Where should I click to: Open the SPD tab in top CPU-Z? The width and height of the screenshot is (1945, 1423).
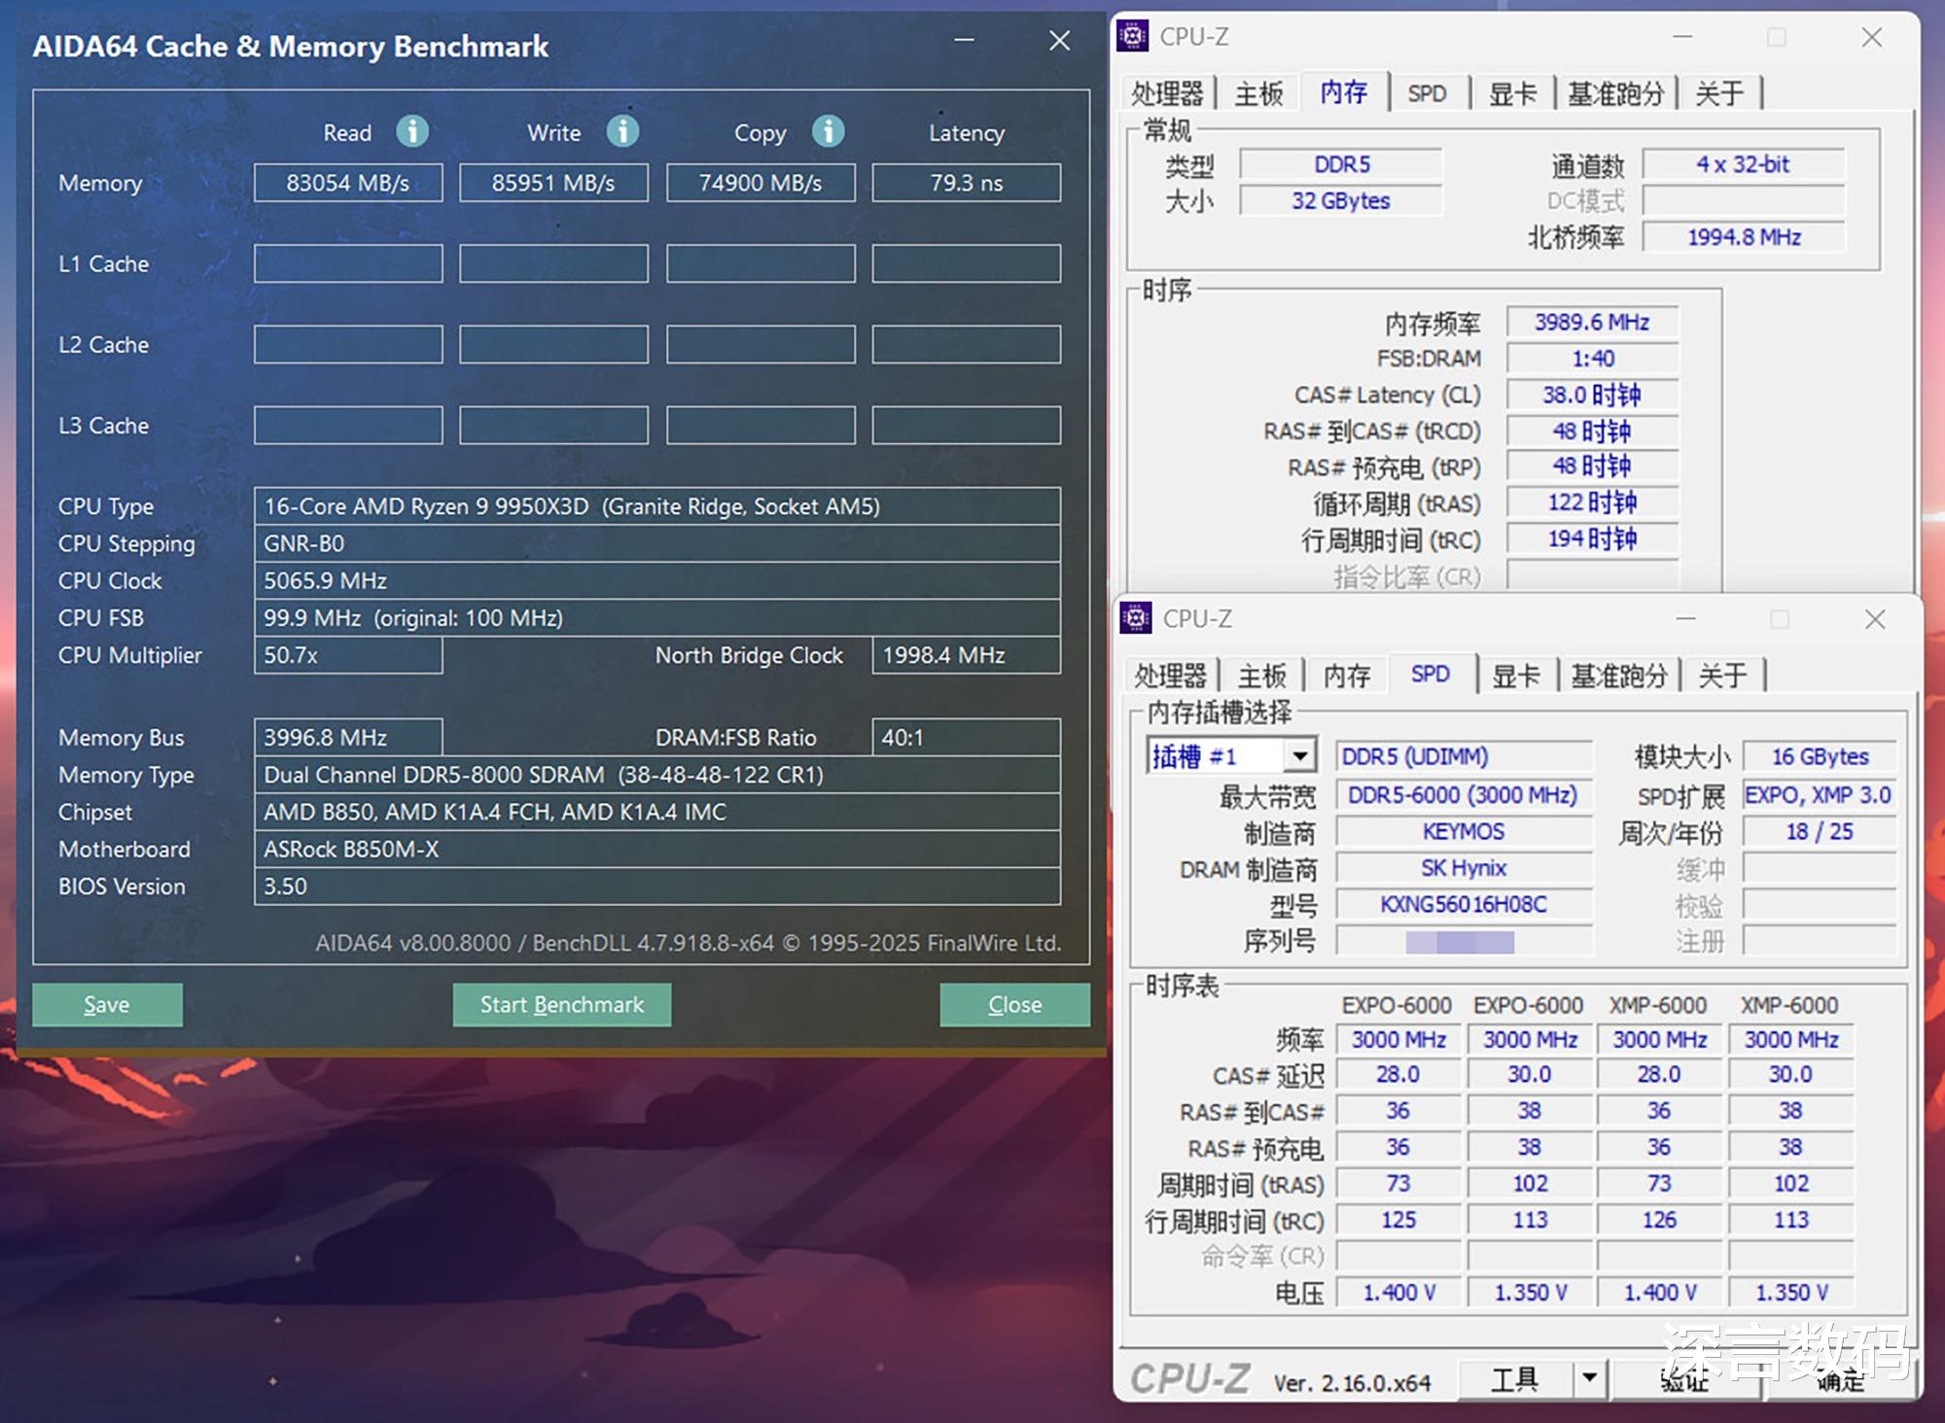[x=1427, y=93]
